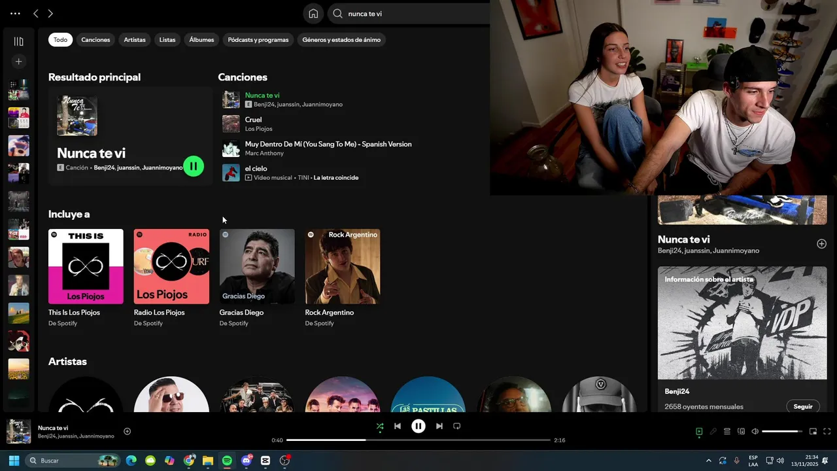Seek on the song progress bar
This screenshot has height=471, width=837.
[x=418, y=440]
